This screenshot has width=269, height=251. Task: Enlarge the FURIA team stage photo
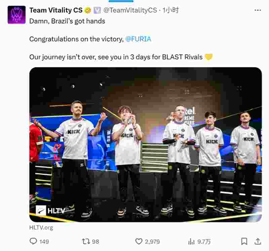click(x=146, y=145)
